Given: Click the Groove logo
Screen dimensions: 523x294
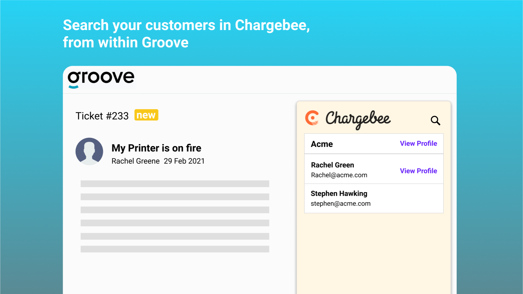Looking at the screenshot, I should [x=101, y=79].
